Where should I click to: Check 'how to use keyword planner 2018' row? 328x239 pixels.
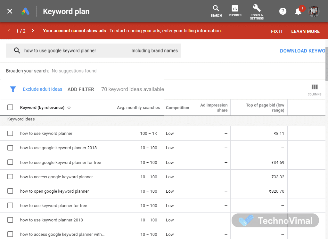point(10,220)
